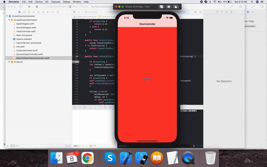Toggle the variables view pane button
Image resolution: width=267 pixels, height=167 pixels.
coord(198,146)
